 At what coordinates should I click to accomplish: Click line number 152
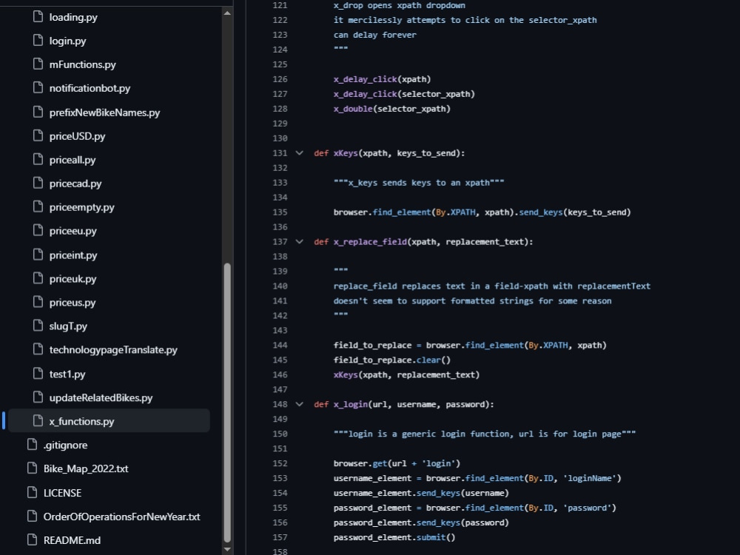pos(280,463)
